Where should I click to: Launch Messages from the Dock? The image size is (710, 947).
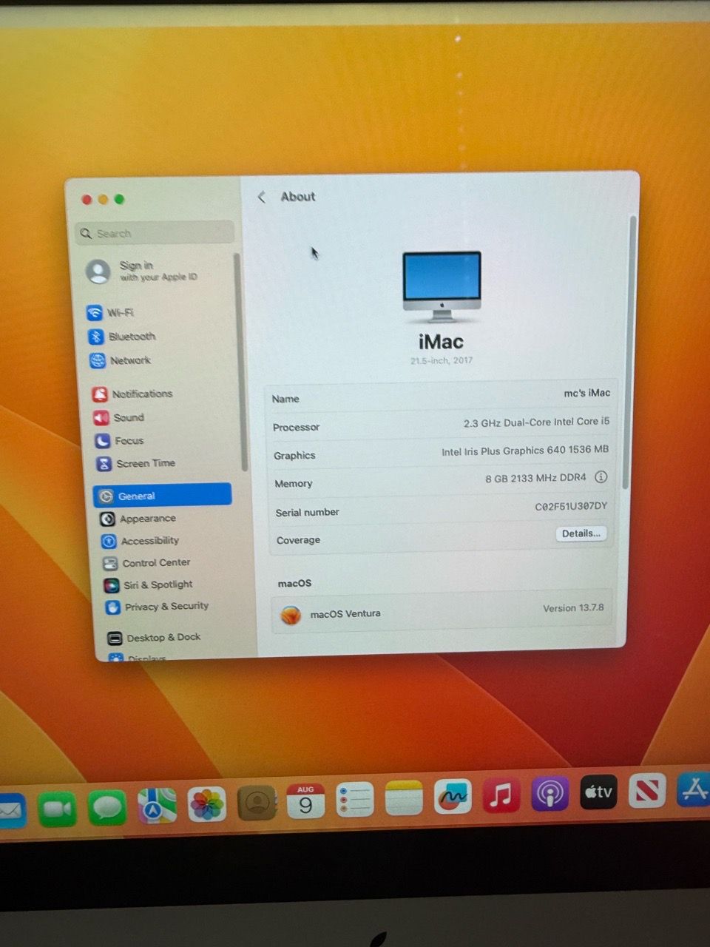107,807
